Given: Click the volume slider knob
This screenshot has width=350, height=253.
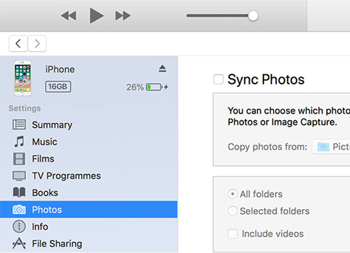Looking at the screenshot, I should [x=253, y=15].
